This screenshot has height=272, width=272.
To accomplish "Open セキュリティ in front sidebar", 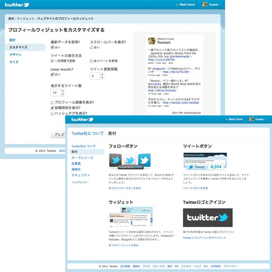I will (81, 175).
